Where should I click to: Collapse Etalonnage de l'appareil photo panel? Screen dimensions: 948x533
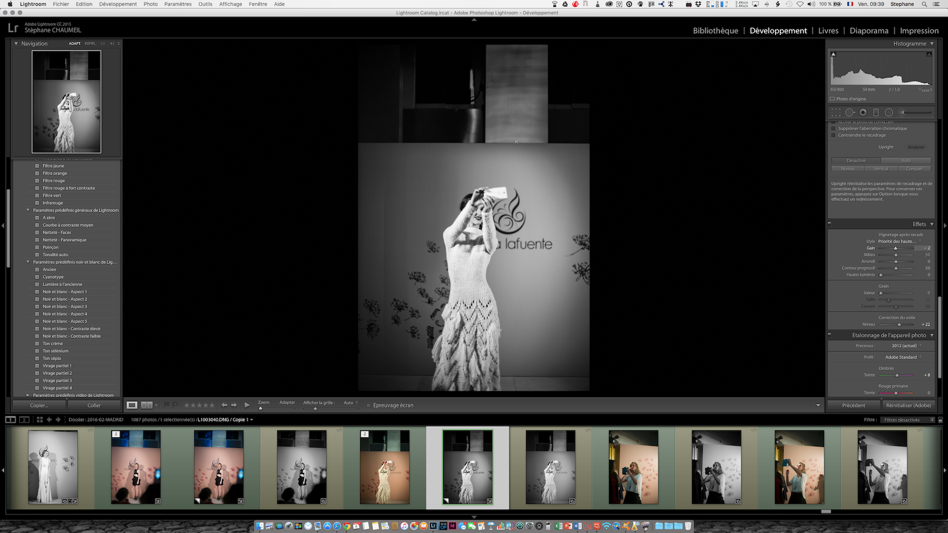[932, 335]
